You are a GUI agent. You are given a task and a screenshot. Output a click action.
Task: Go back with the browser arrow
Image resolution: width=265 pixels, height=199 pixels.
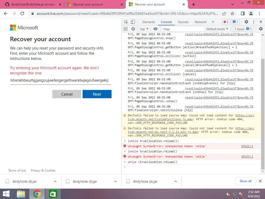pos(6,13)
